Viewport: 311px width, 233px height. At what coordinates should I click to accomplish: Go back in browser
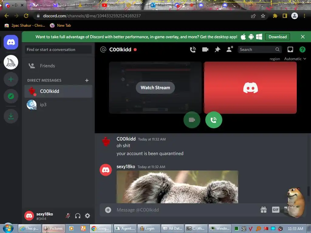[x=7, y=16]
